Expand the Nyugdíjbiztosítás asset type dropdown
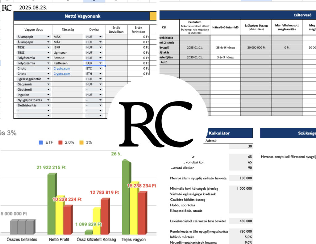This screenshot has height=244, width=316. tap(48, 100)
